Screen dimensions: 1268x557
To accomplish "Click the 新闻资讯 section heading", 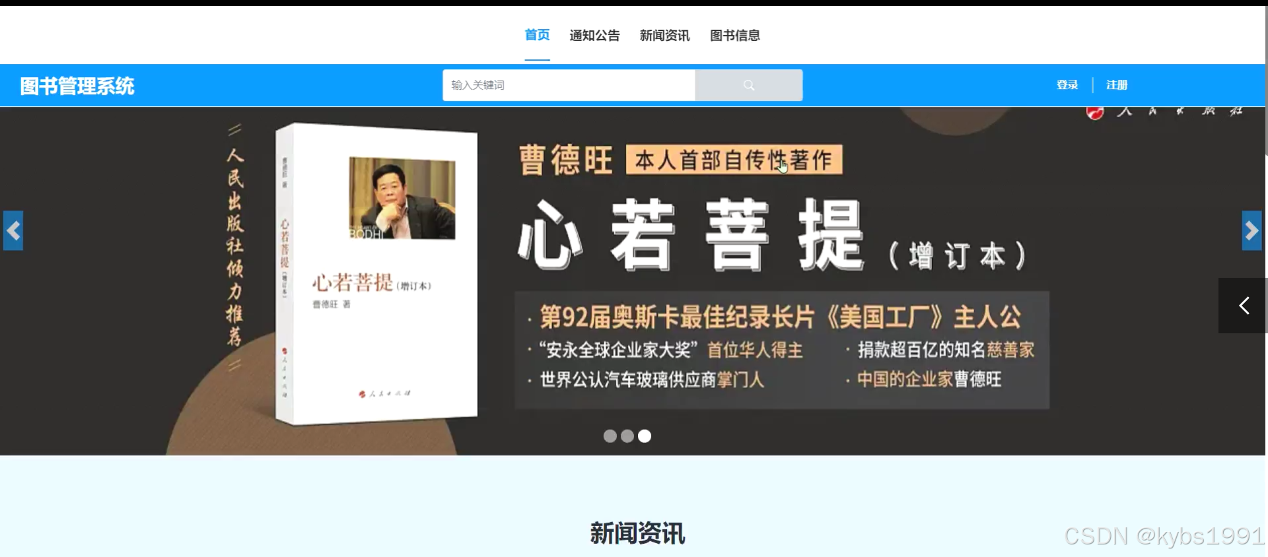I will coord(637,533).
